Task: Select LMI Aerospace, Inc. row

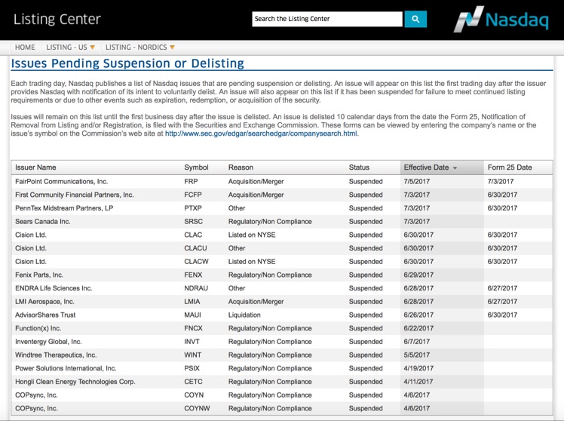Action: tap(282, 302)
